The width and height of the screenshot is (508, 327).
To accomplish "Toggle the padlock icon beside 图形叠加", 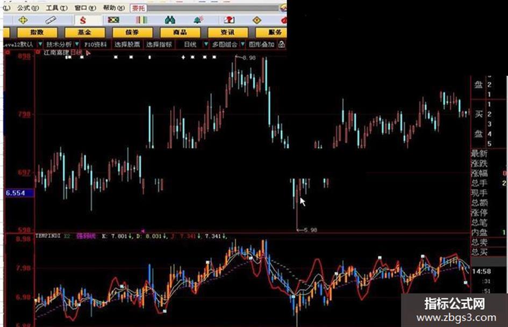I will 282,45.
